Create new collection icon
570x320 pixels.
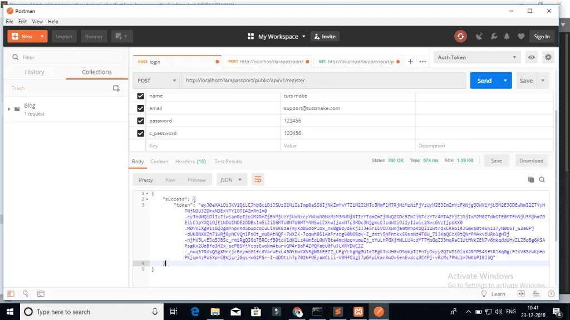116,88
